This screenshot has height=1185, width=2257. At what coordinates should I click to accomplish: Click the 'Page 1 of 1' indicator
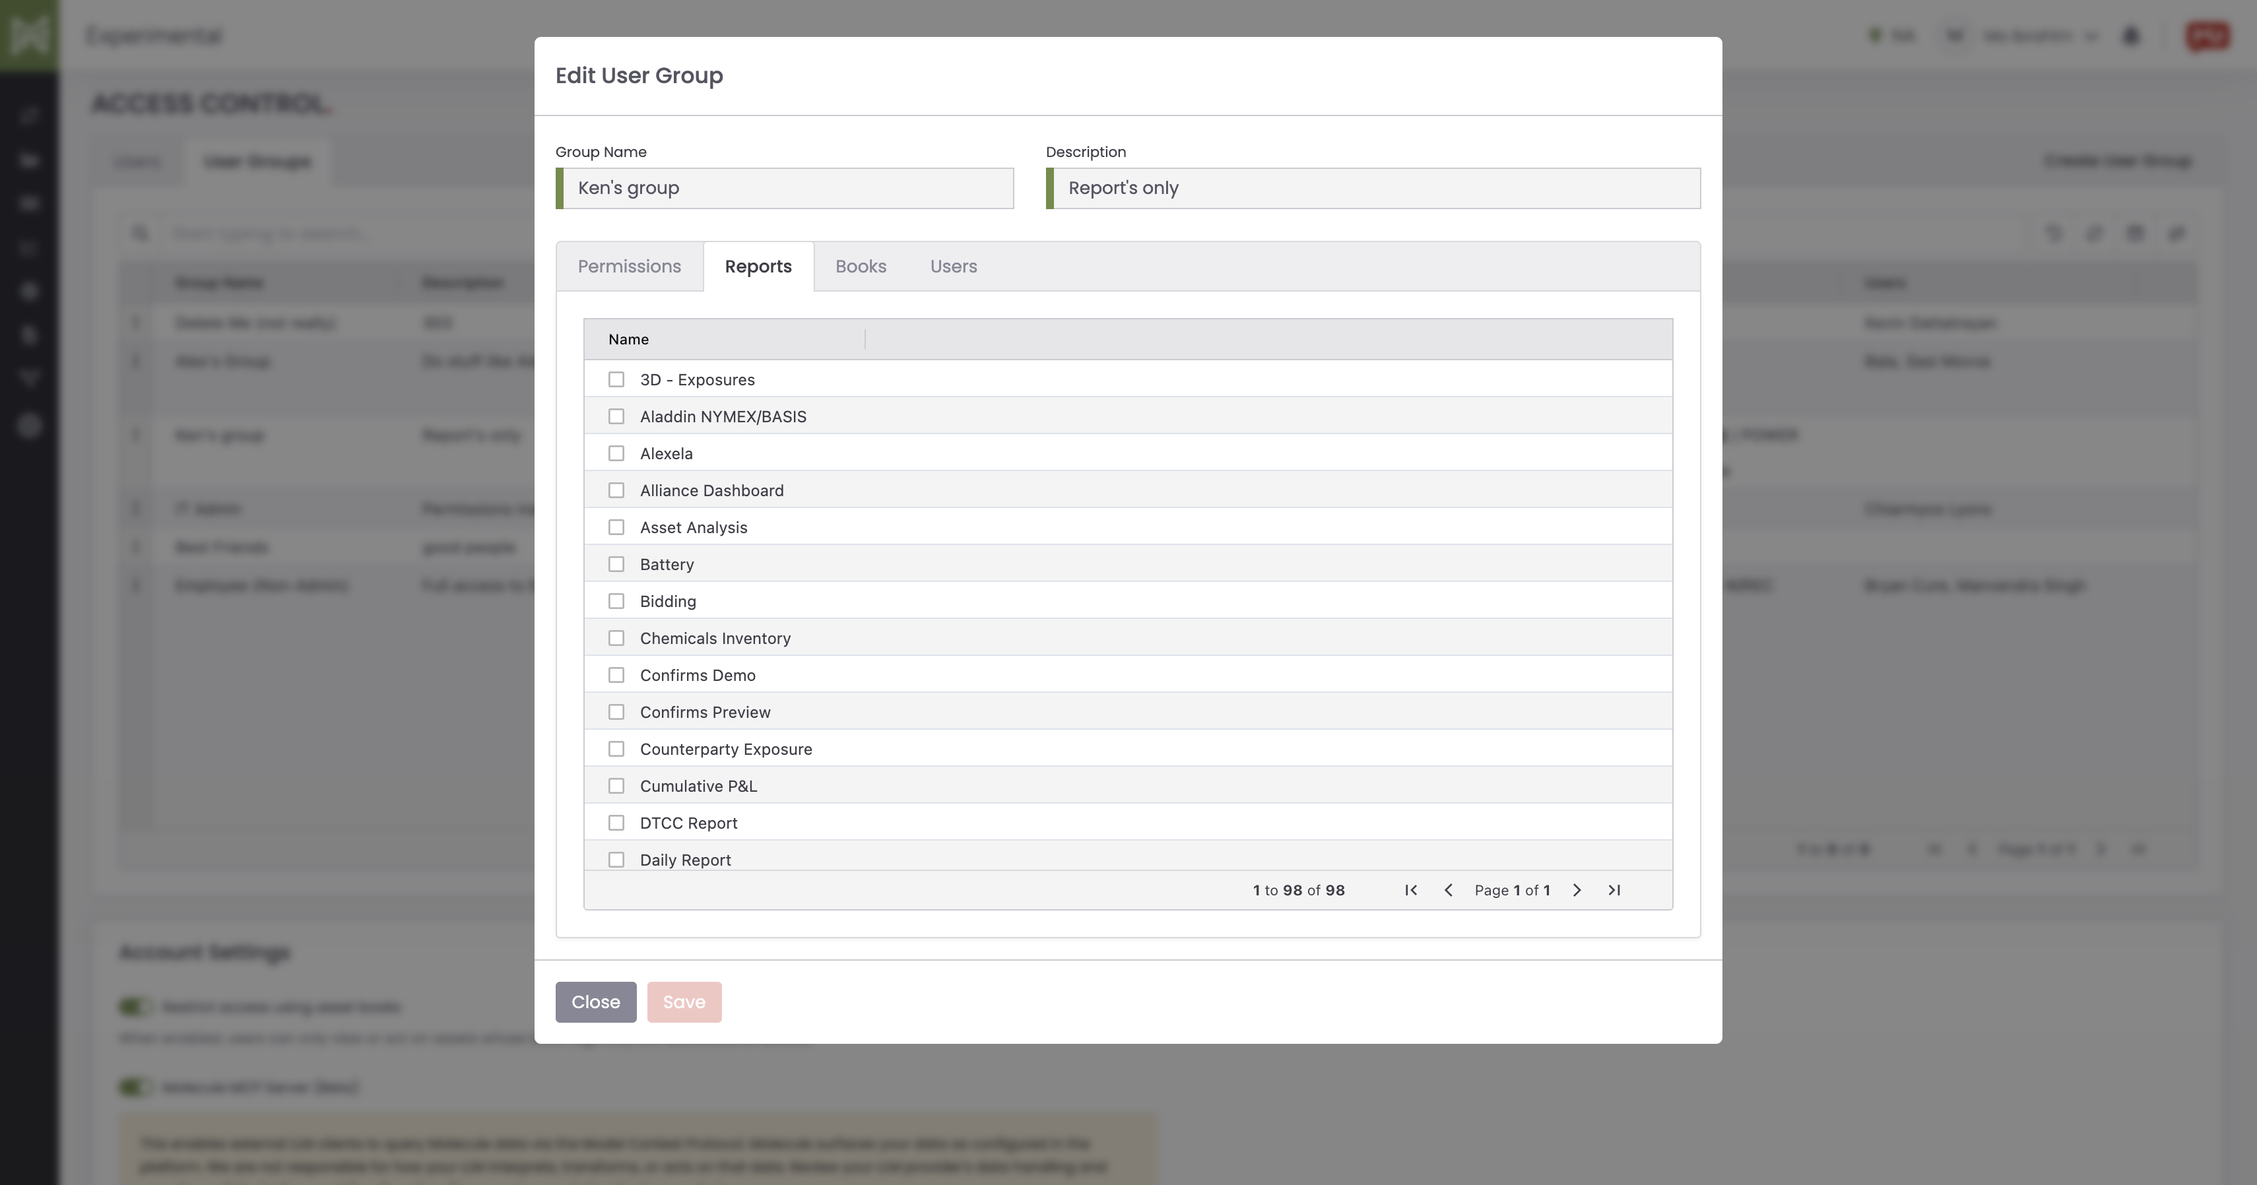tap(1513, 890)
